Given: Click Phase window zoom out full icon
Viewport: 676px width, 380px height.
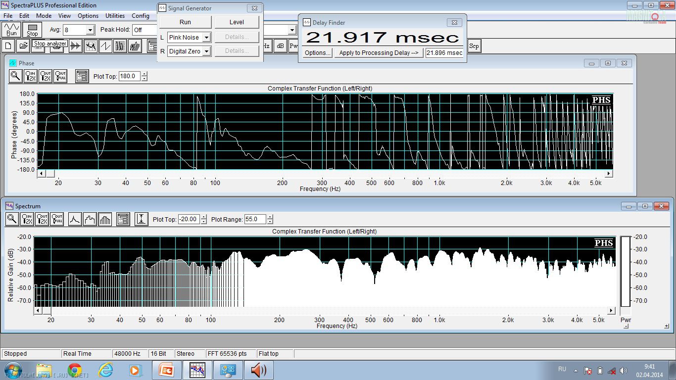Looking at the screenshot, I should pyautogui.click(x=60, y=76).
